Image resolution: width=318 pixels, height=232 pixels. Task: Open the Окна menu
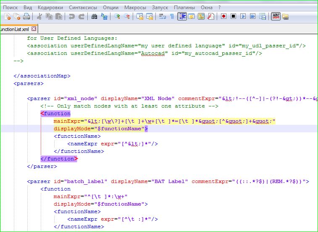tap(207, 8)
